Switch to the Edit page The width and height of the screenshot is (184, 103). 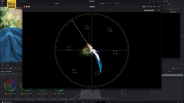[x=83, y=102]
